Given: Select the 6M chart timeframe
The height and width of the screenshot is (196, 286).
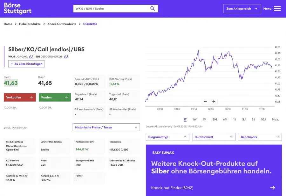Looking at the screenshot, I should click(x=225, y=120).
